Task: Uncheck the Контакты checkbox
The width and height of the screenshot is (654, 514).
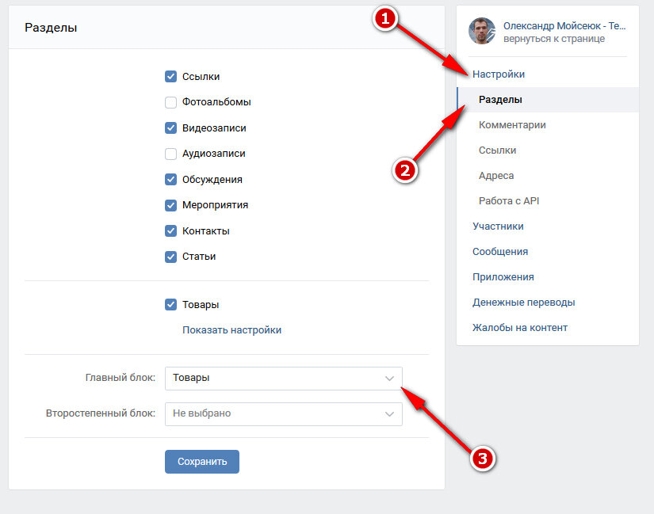Action: 170,231
